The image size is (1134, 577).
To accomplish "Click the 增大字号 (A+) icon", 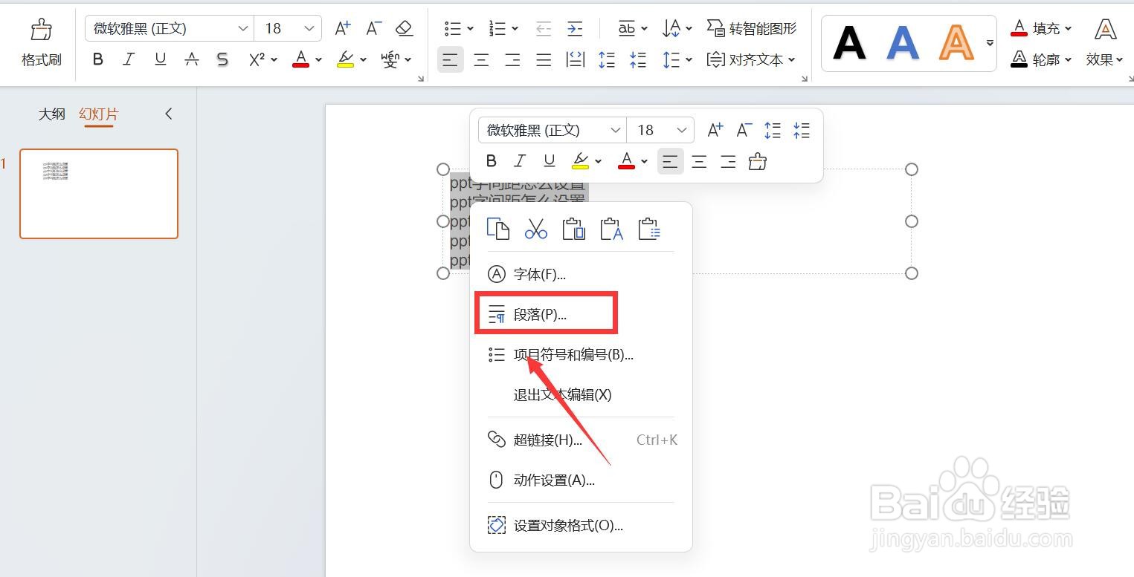I will (x=341, y=27).
